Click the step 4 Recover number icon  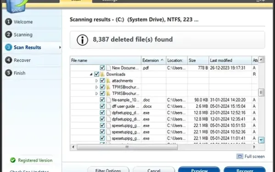click(8, 60)
